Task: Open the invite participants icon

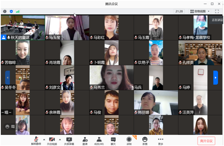Action: pos(85,141)
